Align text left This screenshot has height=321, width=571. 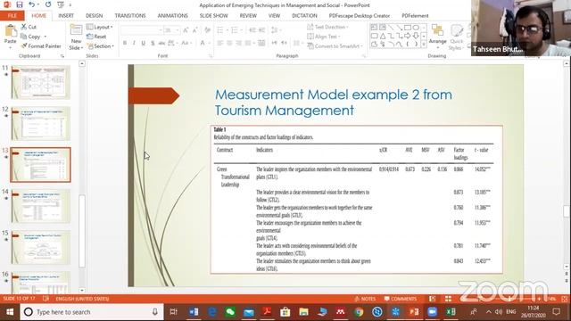tap(220, 43)
